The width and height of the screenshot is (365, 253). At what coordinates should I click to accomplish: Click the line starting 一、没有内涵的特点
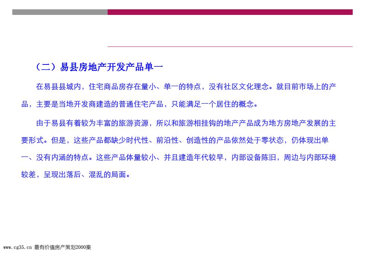point(178,157)
